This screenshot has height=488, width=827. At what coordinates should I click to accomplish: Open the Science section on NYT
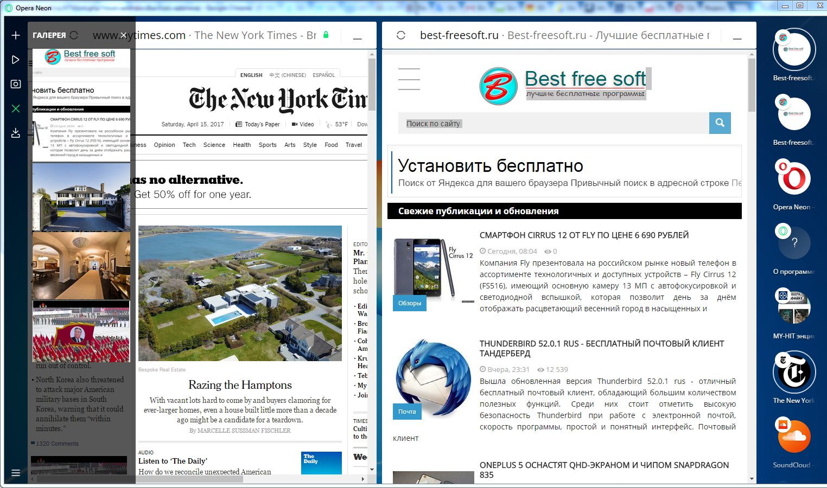coord(214,145)
